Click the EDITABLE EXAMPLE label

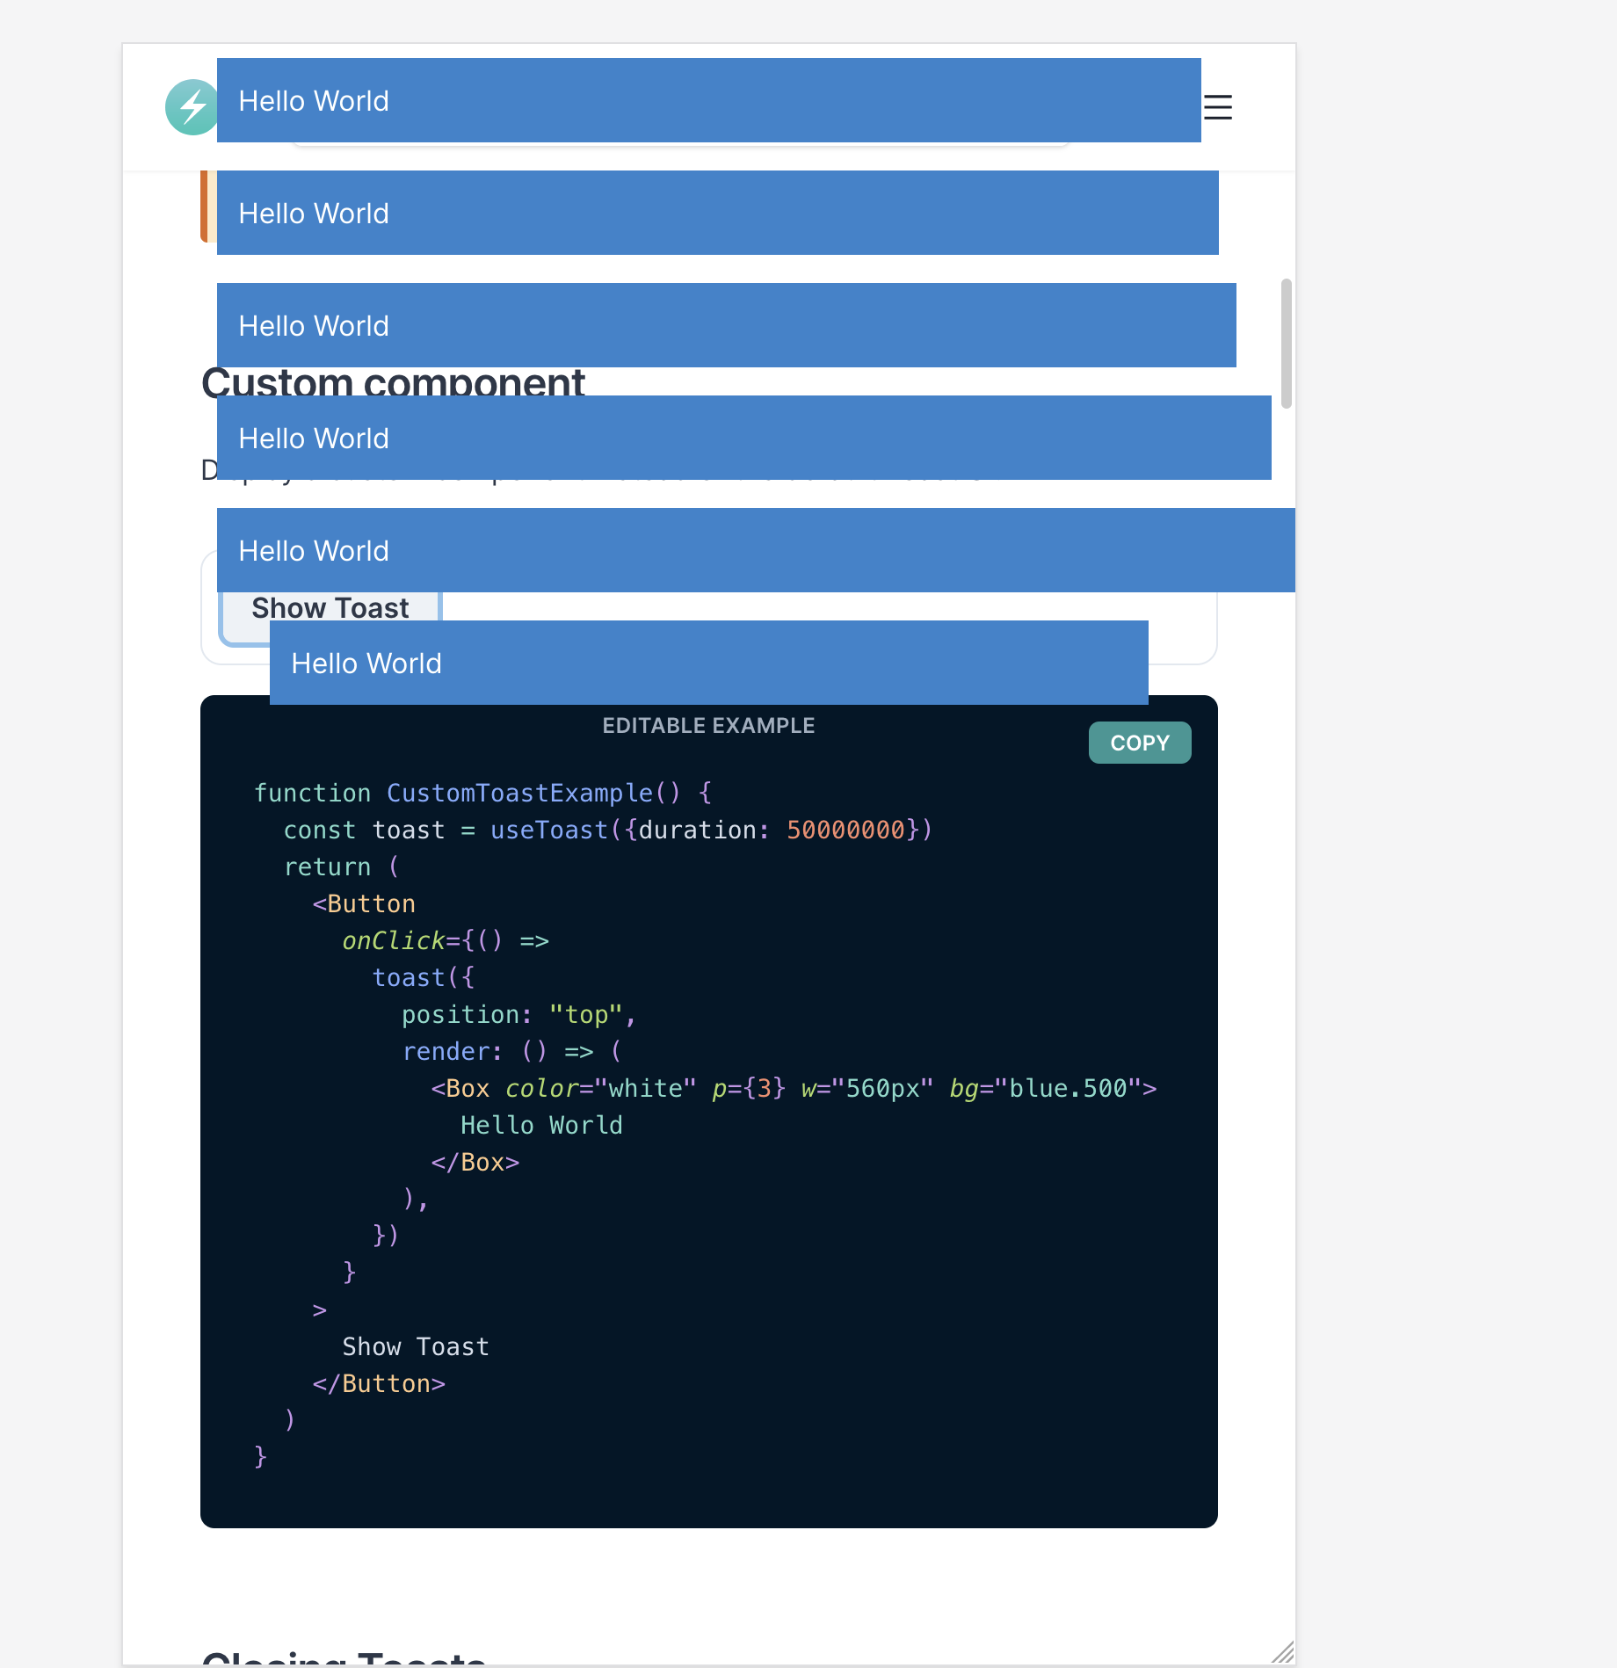click(x=708, y=725)
